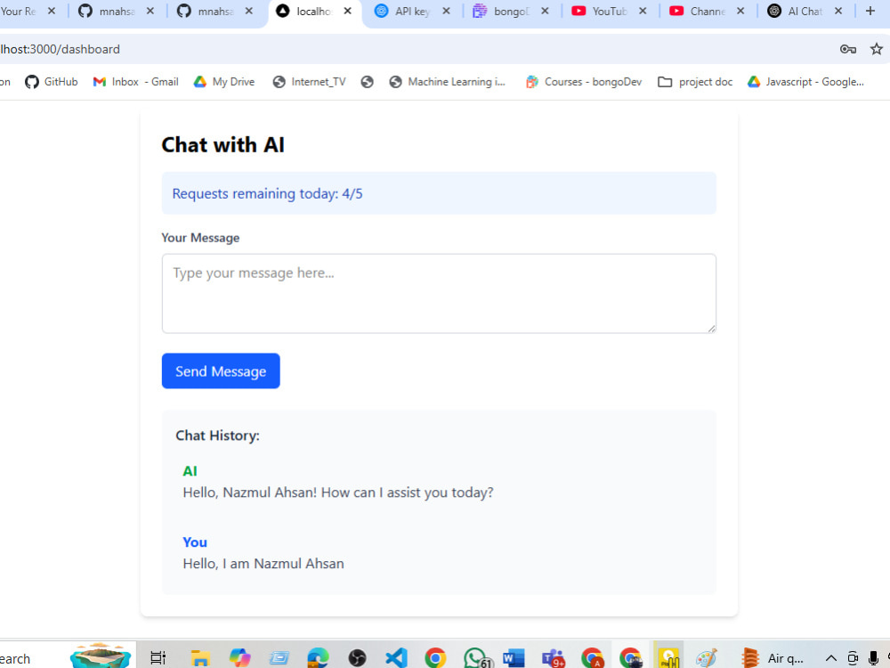Close the AI Chat tab

837,11
